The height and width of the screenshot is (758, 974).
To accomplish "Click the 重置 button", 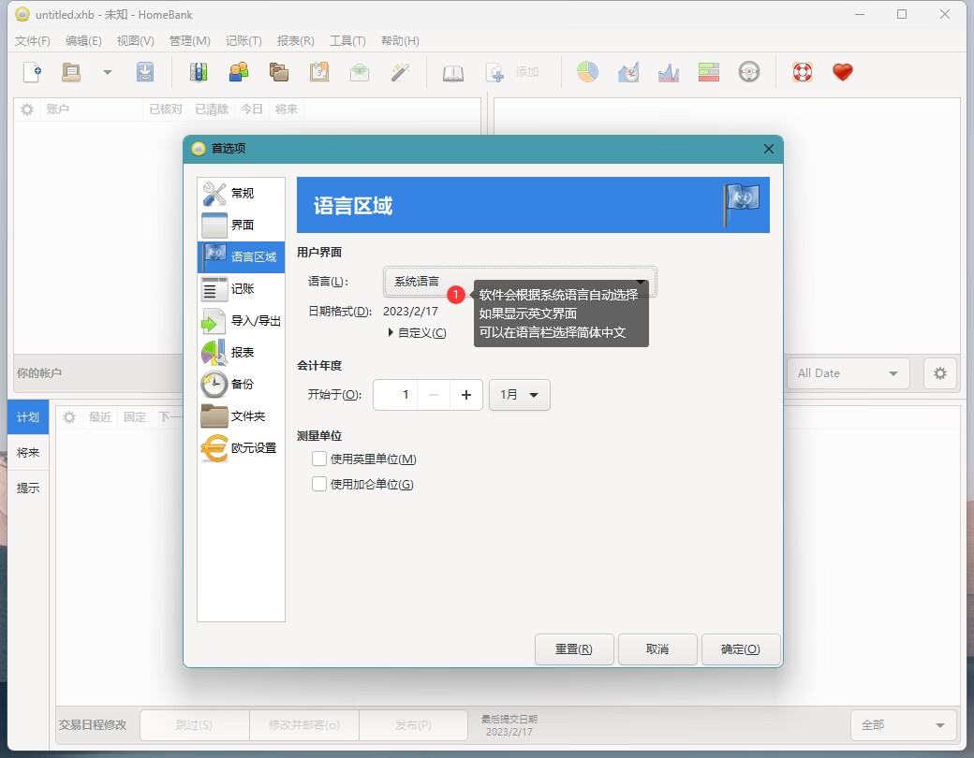I will (573, 649).
